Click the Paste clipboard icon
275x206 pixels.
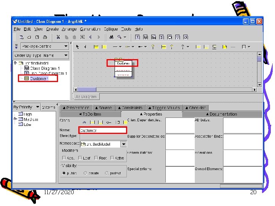[x=74, y=37]
